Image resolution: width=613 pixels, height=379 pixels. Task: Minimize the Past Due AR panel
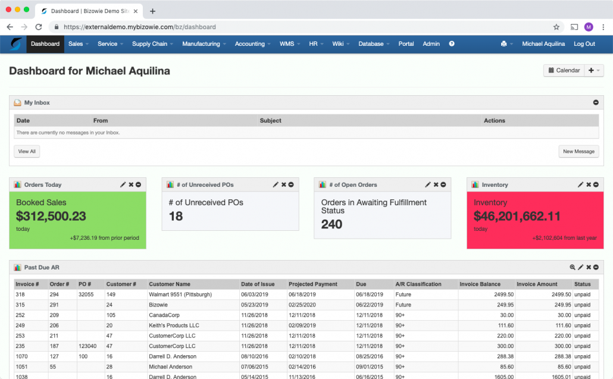point(596,268)
